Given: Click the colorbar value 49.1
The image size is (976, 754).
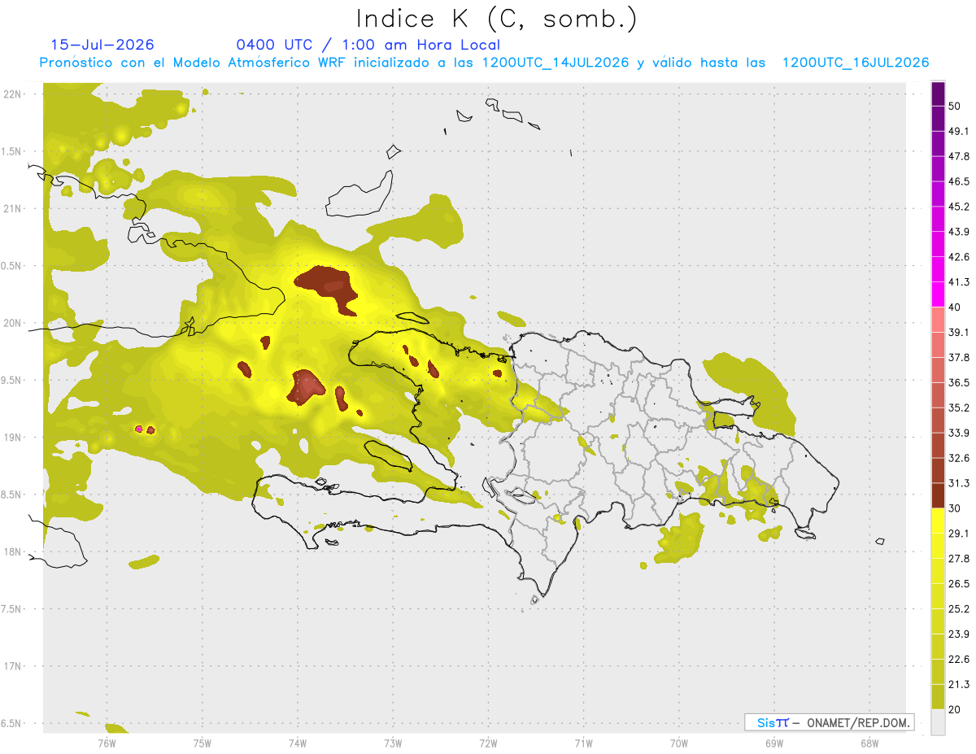Looking at the screenshot, I should (x=959, y=131).
